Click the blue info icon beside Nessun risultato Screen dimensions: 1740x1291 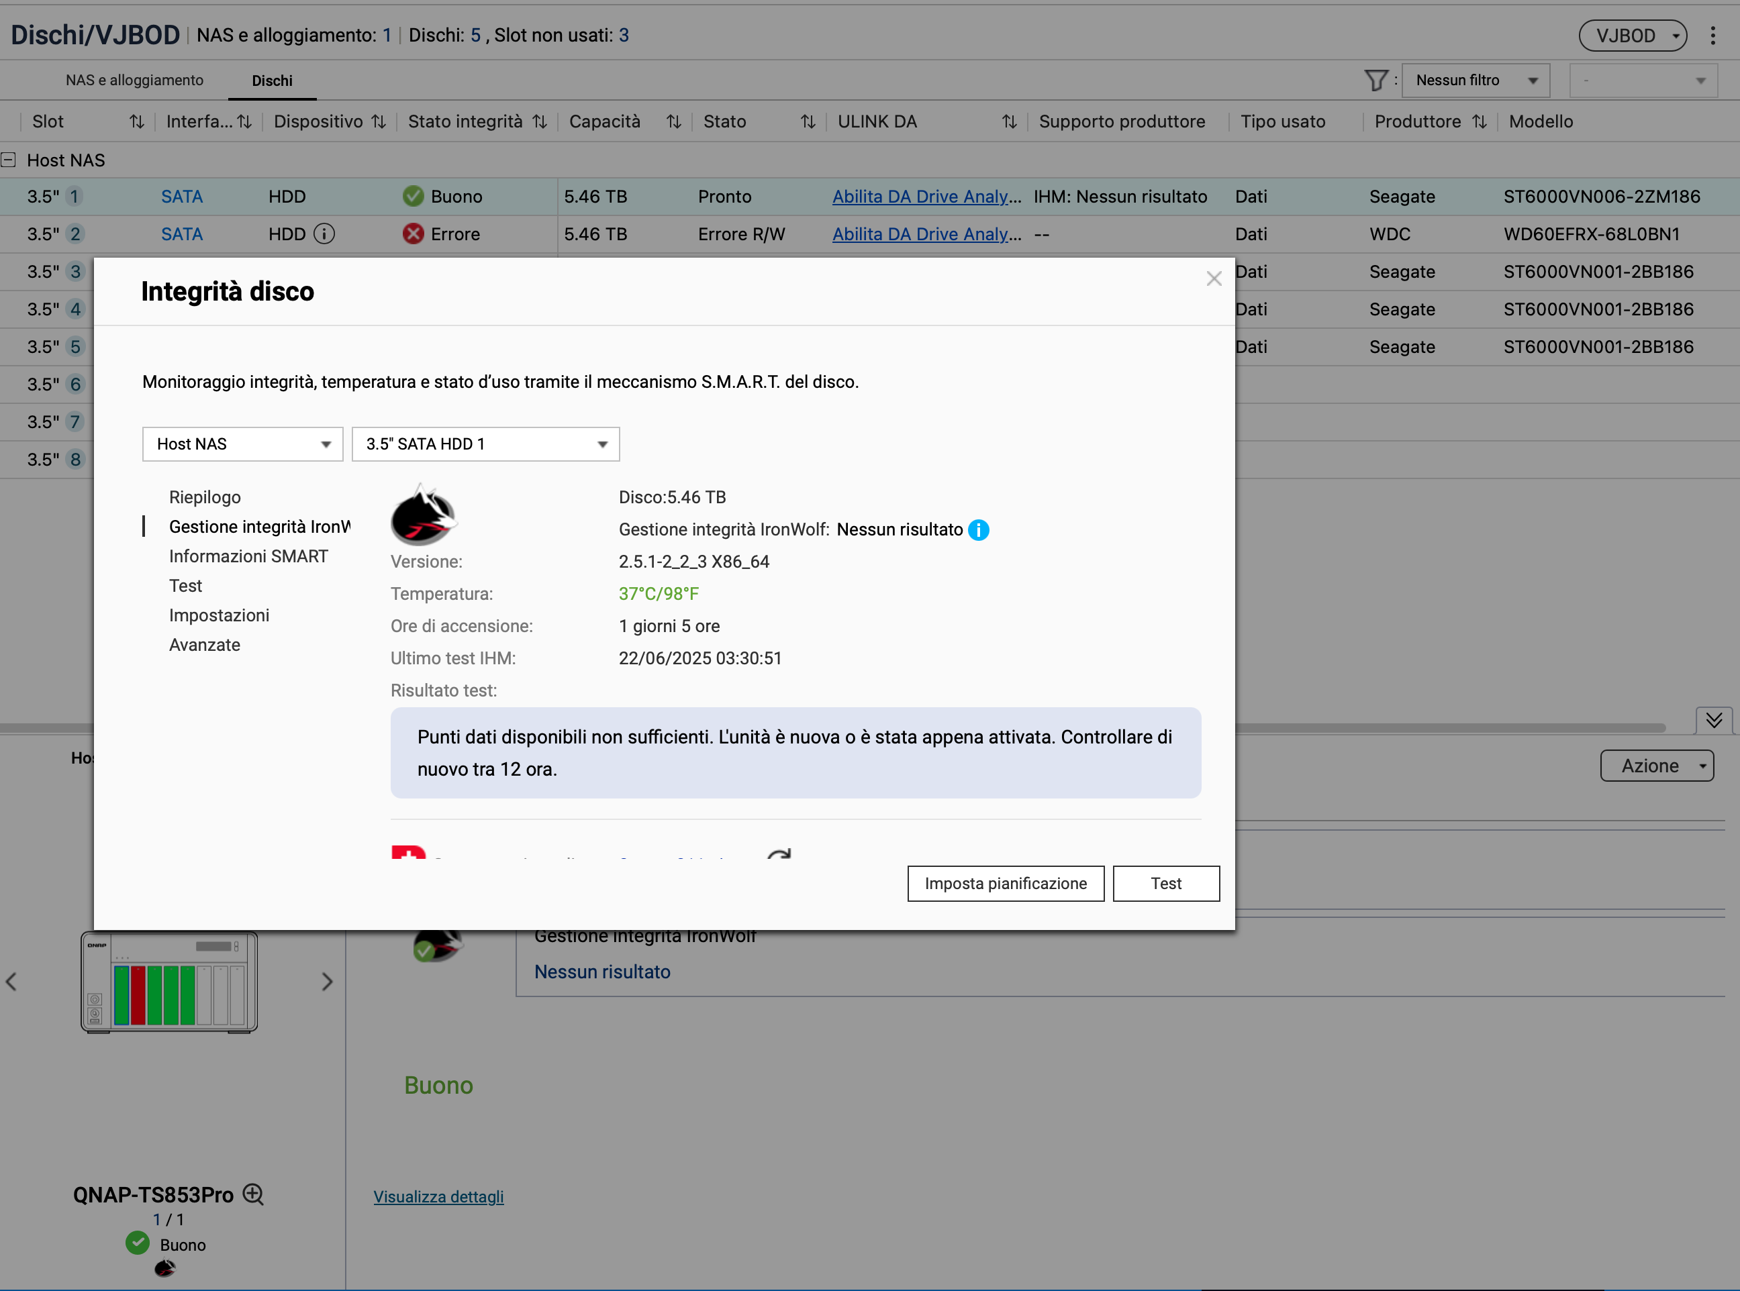[978, 530]
